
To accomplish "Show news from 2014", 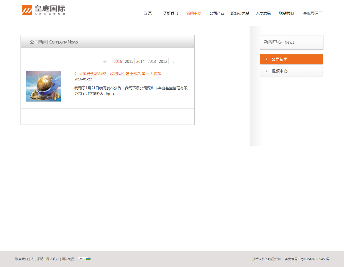I will [140, 61].
